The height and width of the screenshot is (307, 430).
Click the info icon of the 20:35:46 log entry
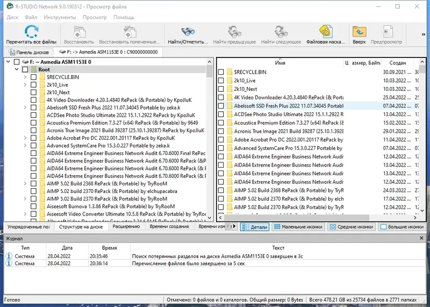coord(9,256)
